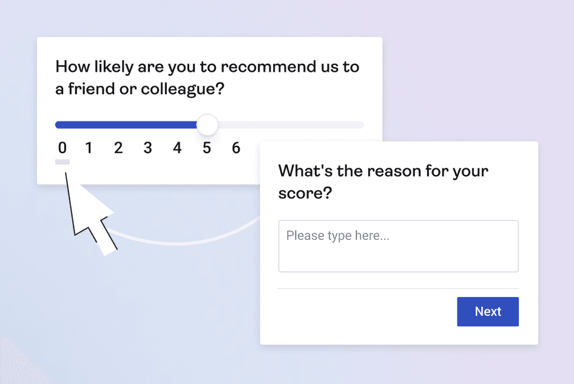
Task: Select score 0 on the rating scale
Action: point(62,148)
